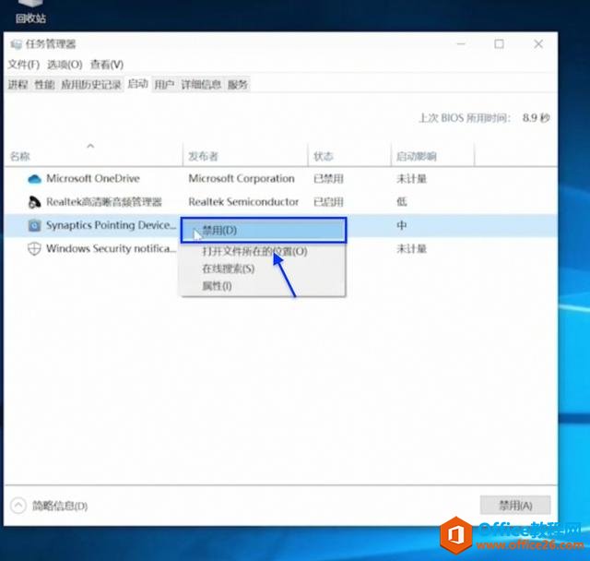This screenshot has height=561, width=590.
Task: Minimize the Task Manager window
Action: (461, 44)
